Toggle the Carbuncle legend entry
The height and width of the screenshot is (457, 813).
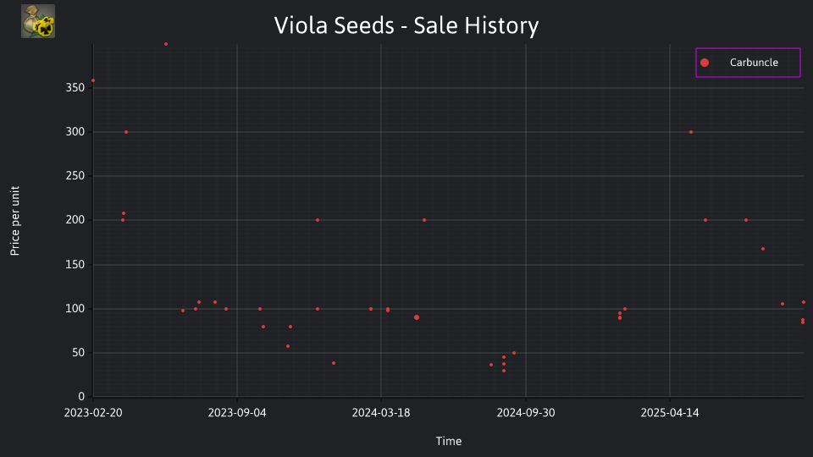pos(748,63)
